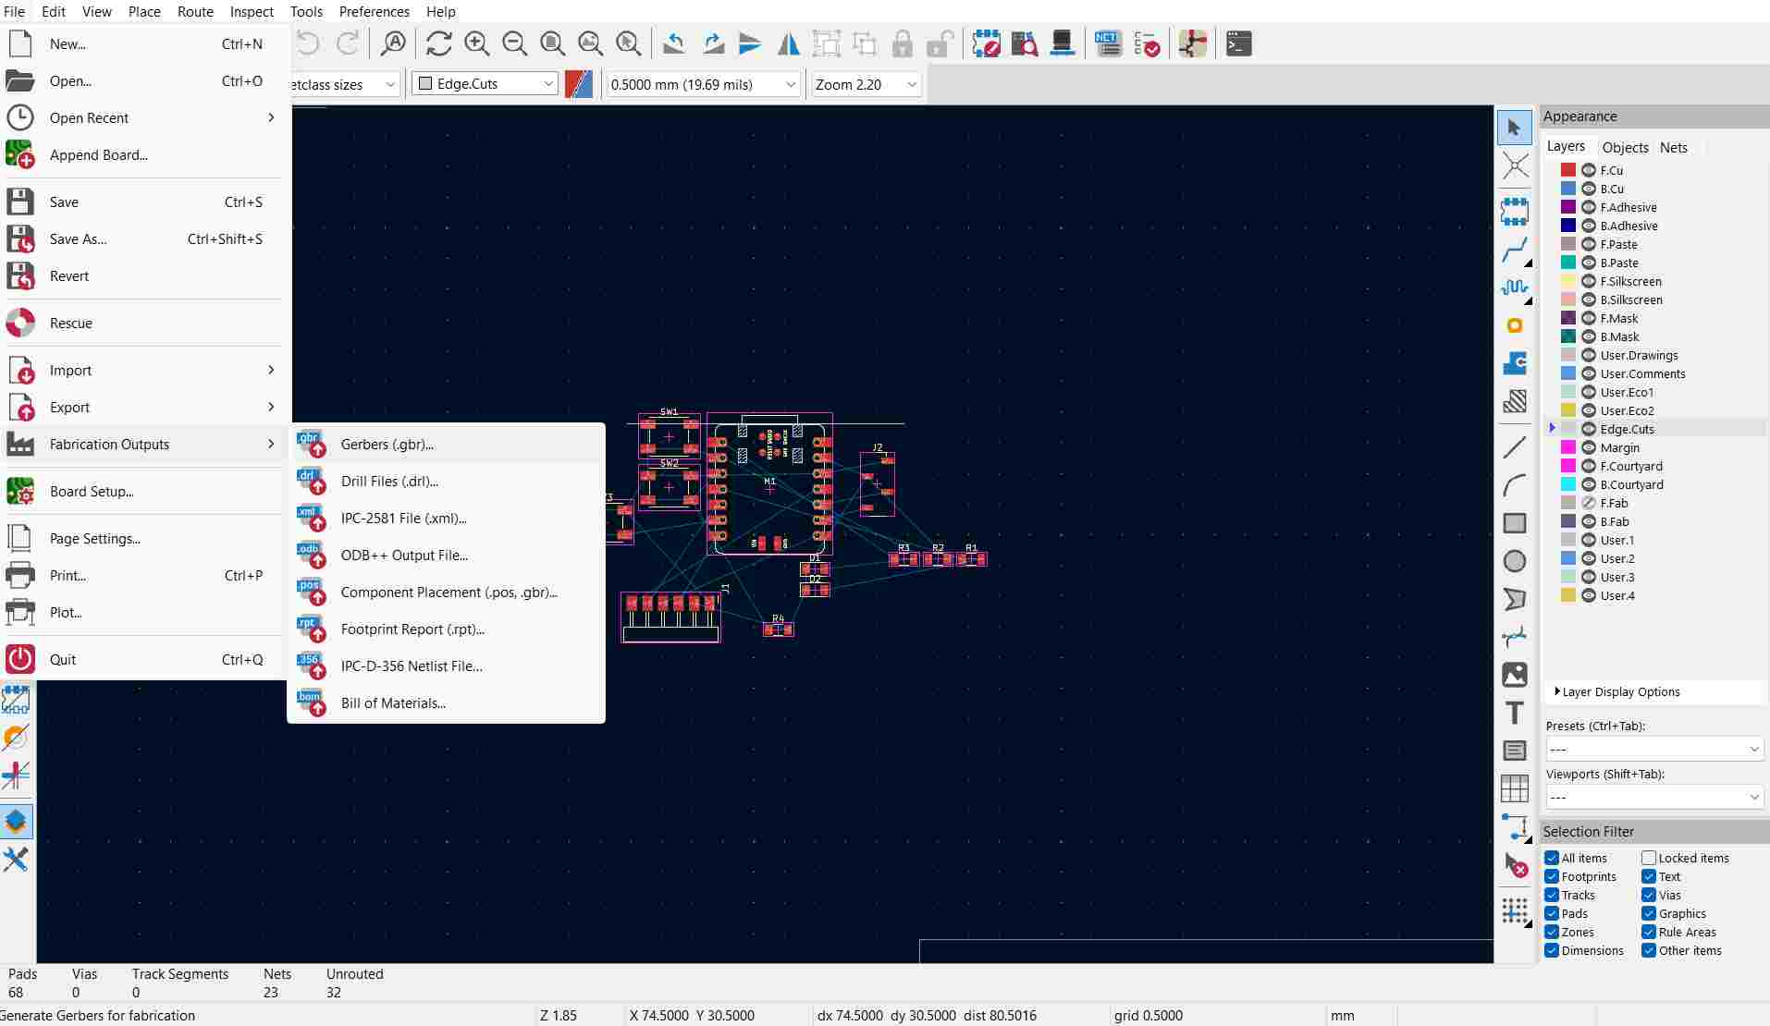The image size is (1770, 1026).
Task: Open the Presets selection box
Action: click(1653, 749)
